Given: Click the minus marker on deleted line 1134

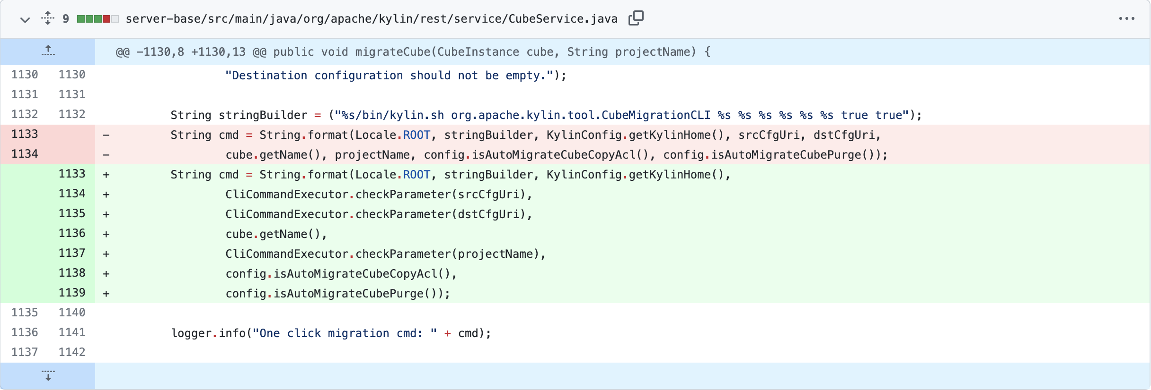Looking at the screenshot, I should coord(106,155).
